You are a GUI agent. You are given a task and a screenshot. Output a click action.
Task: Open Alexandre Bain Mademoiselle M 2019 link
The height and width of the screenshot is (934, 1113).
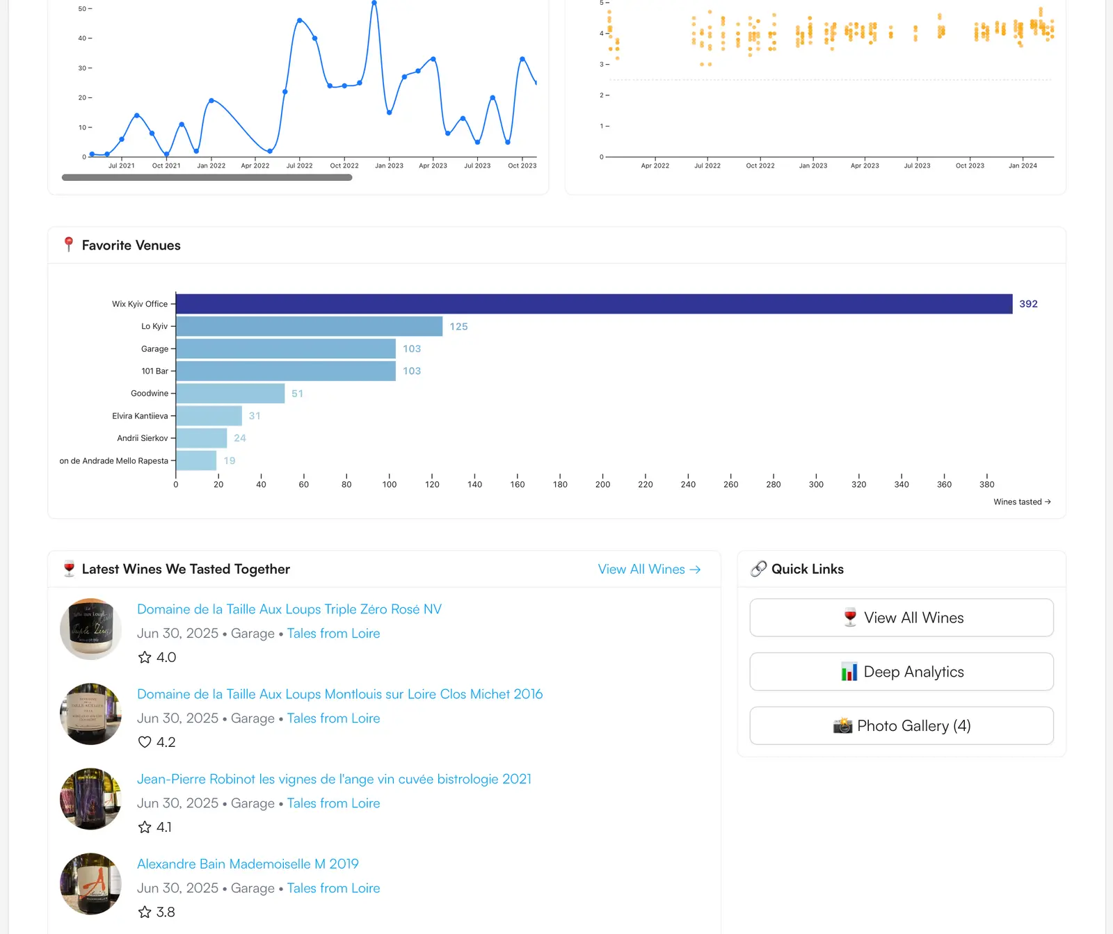tap(248, 864)
